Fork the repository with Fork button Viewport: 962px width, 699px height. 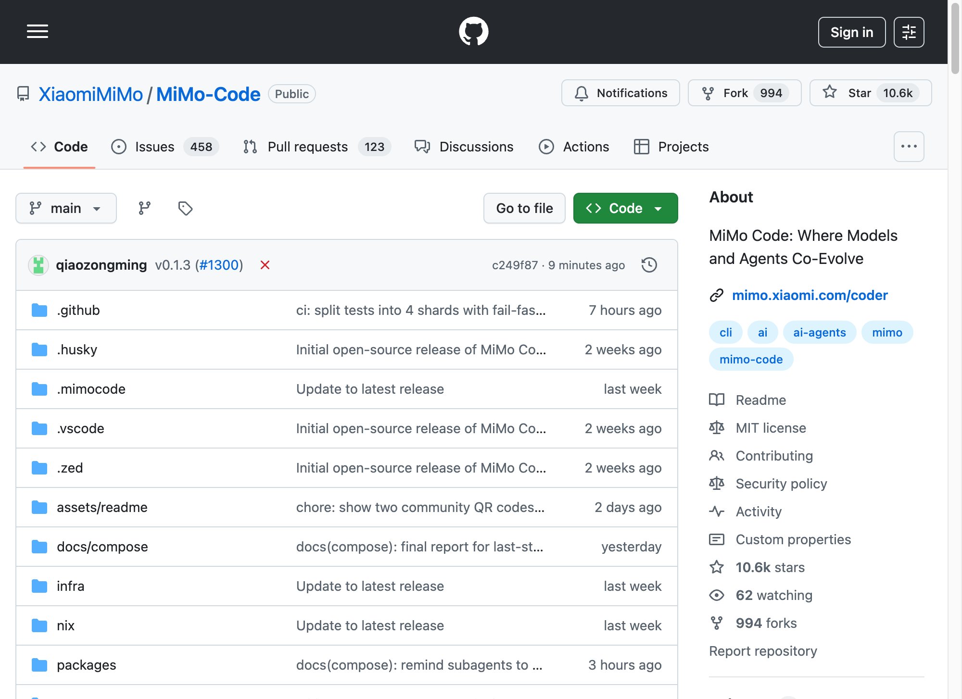tap(745, 93)
